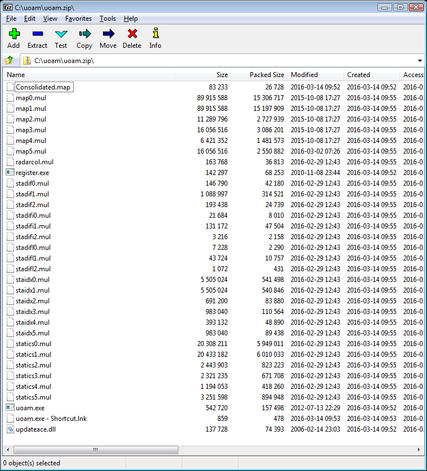Open the Tools menu
Screen dimensions: 427x471
tap(108, 19)
